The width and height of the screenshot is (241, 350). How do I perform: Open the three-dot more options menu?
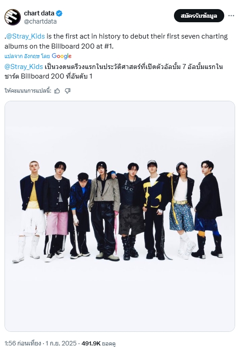point(231,15)
